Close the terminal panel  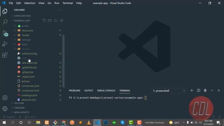click(219, 91)
